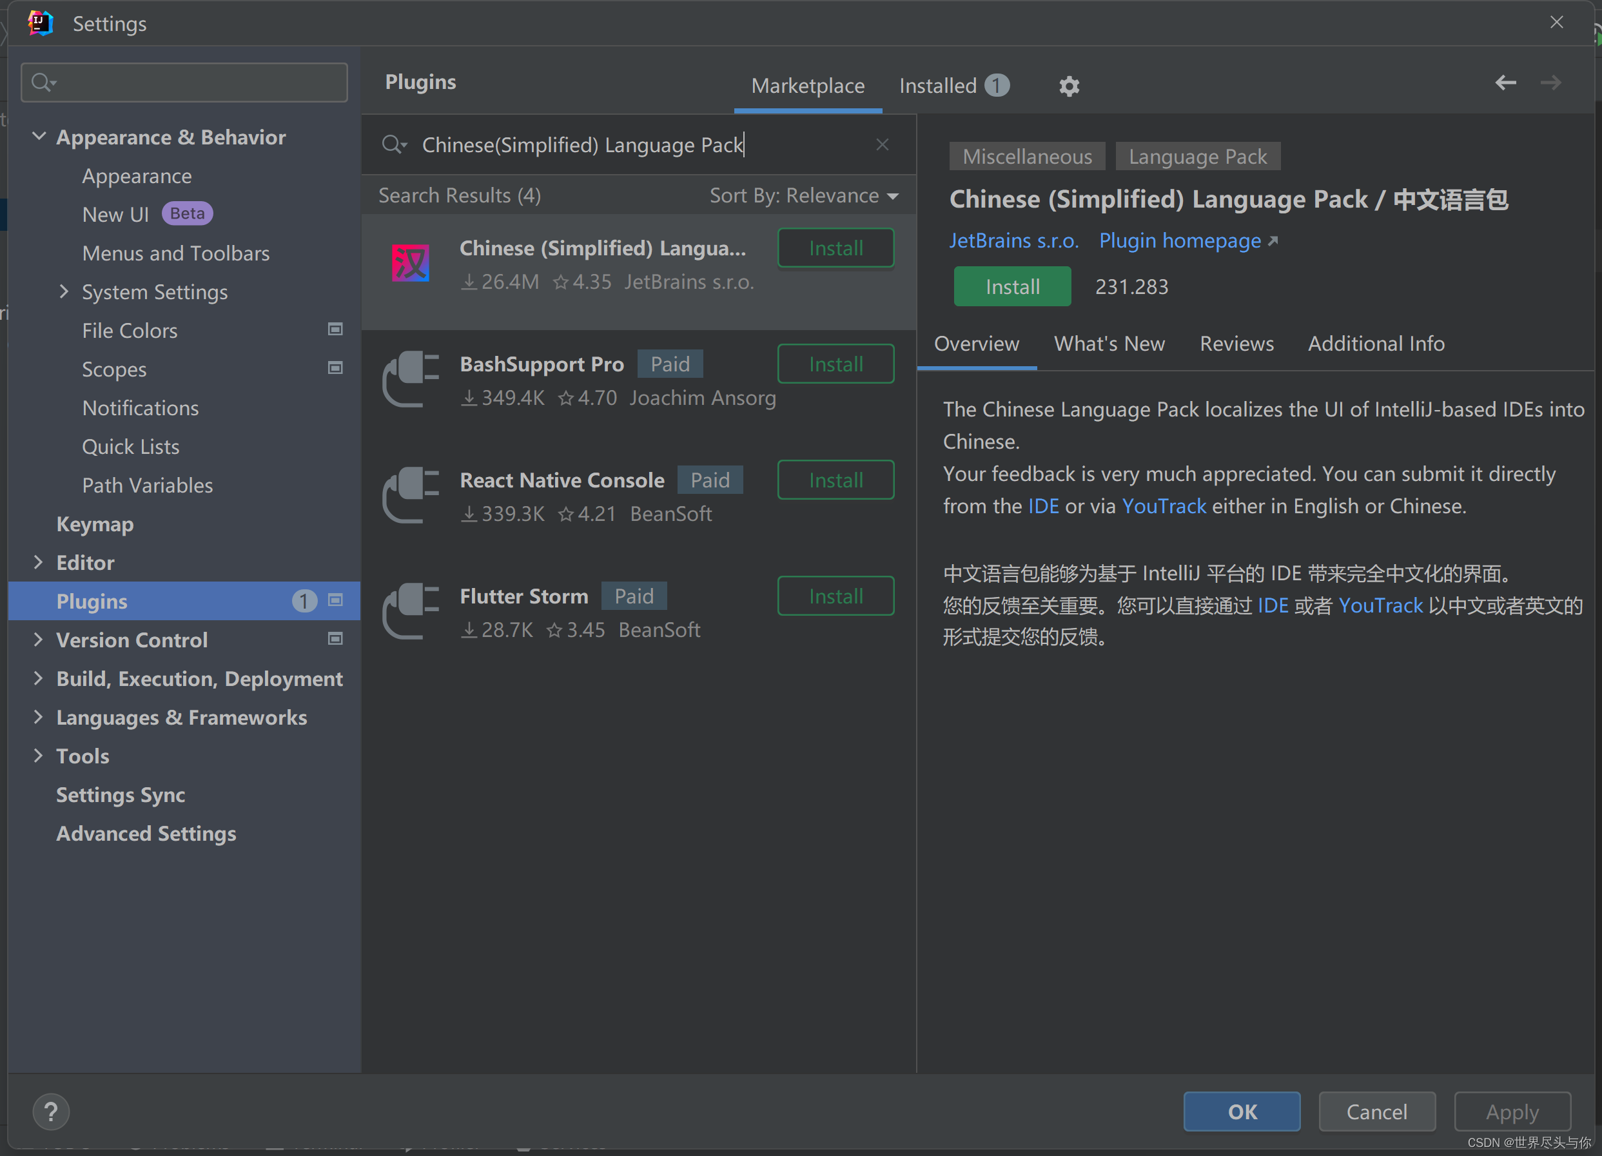This screenshot has height=1156, width=1602.
Task: Open the Keymap settings
Action: [x=95, y=524]
